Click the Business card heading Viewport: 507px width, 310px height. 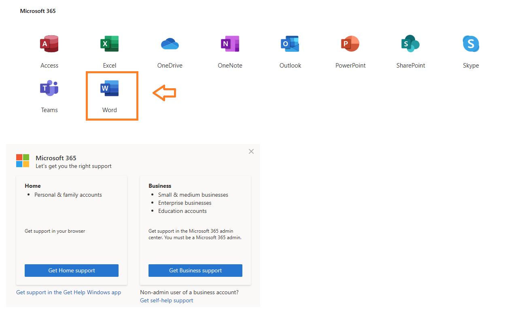pyautogui.click(x=160, y=186)
